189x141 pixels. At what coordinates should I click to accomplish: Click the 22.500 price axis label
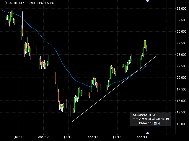pyautogui.click(x=182, y=66)
